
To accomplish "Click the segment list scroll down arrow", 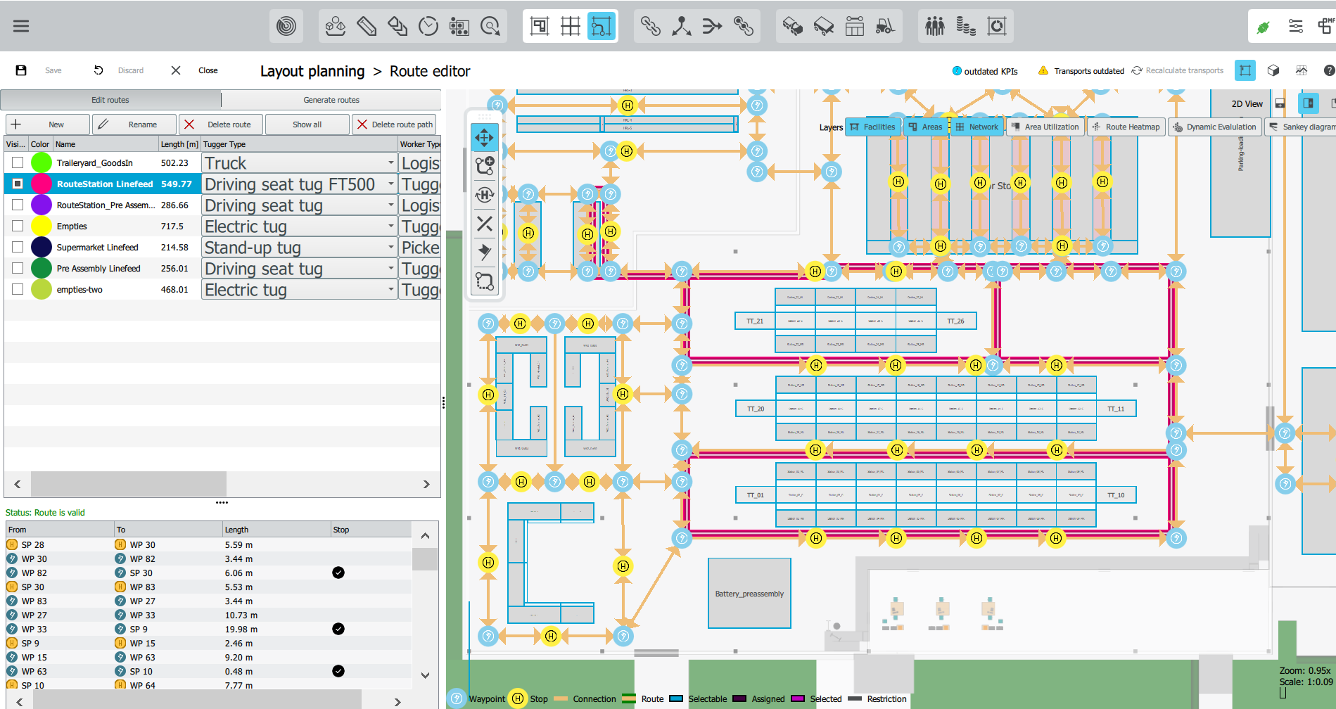I will coord(425,675).
